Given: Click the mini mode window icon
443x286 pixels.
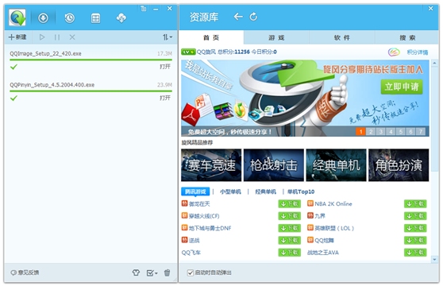Looking at the screenshot, I should [143, 9].
